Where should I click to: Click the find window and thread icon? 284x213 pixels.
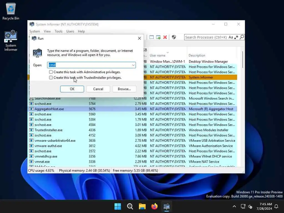click(158, 37)
